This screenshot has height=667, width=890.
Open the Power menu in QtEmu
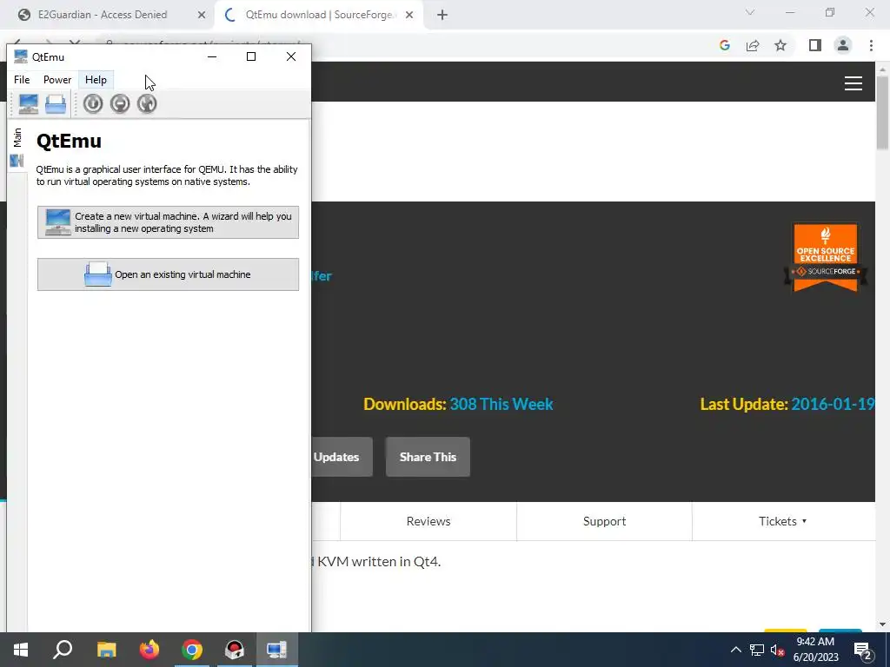point(57,80)
